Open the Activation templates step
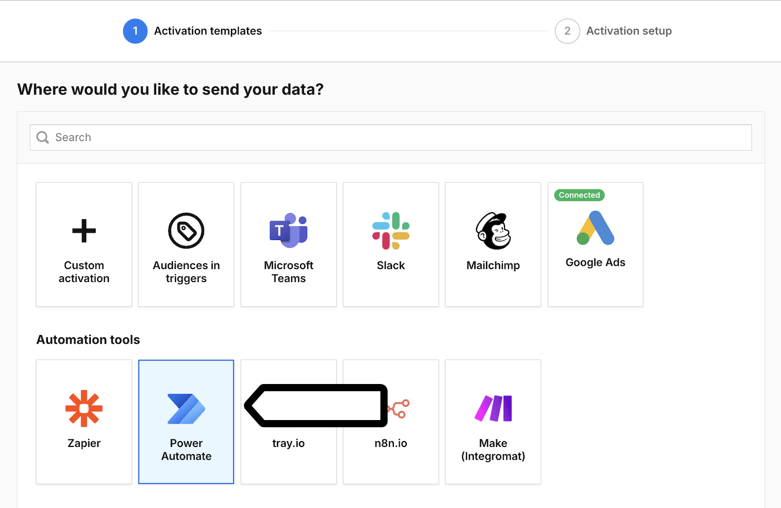The width and height of the screenshot is (781, 508). point(208,31)
